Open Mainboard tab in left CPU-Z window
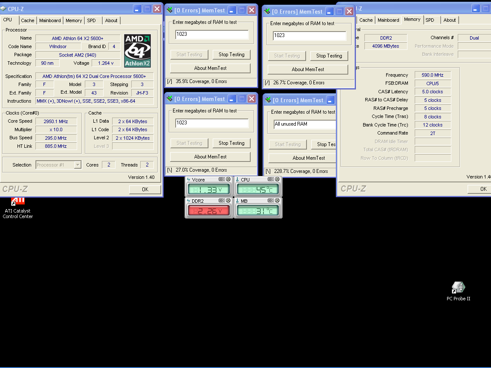Image resolution: width=491 pixels, height=368 pixels. tap(50, 20)
